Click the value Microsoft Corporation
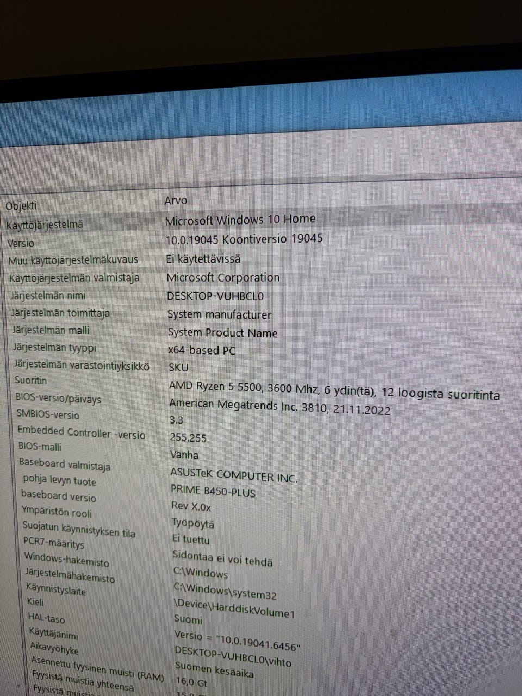 pyautogui.click(x=223, y=278)
